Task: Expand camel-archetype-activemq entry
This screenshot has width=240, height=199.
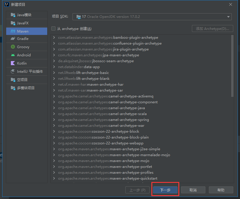Action: coord(54,96)
